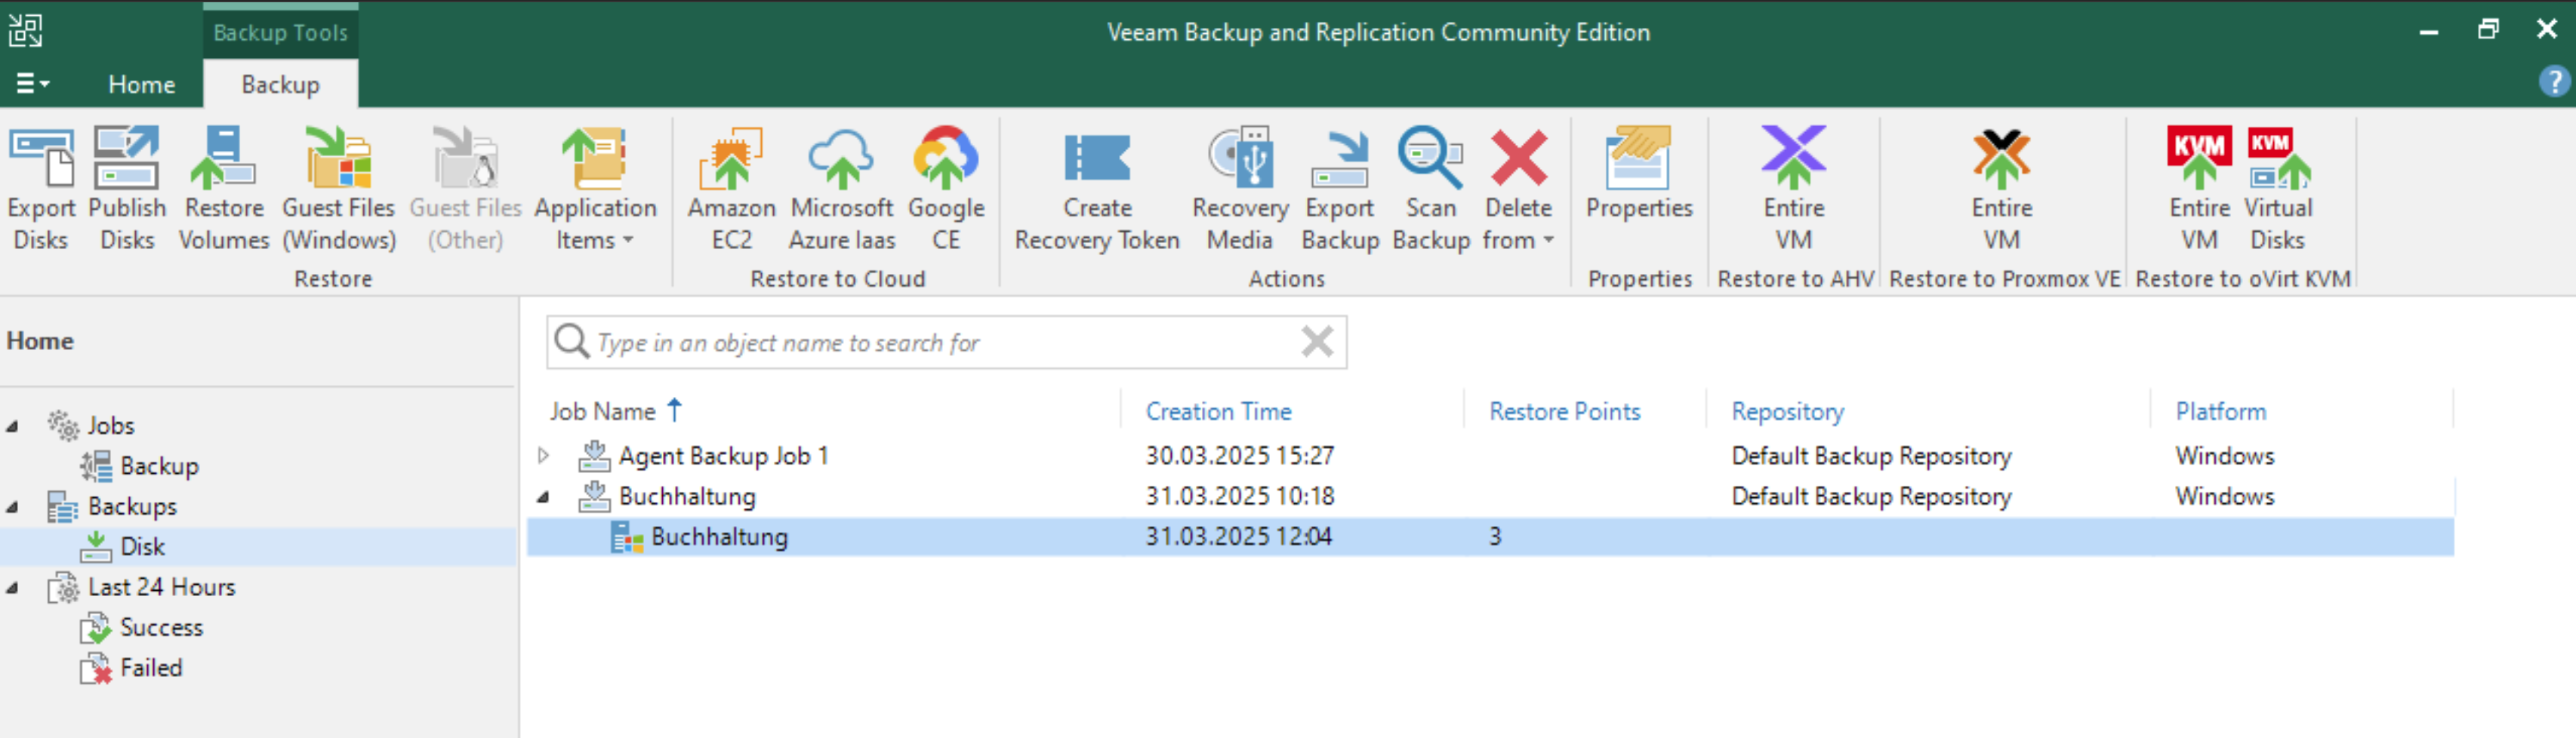Collapse the Last 24 Hours node
This screenshot has height=738, width=2576.
[x=13, y=588]
